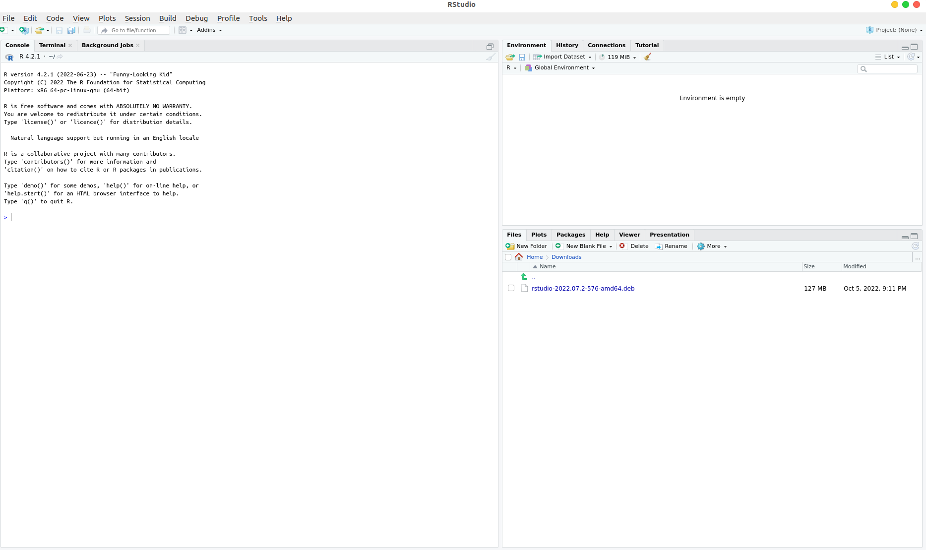Click the Delete button
Viewport: 926px width, 550px height.
634,246
